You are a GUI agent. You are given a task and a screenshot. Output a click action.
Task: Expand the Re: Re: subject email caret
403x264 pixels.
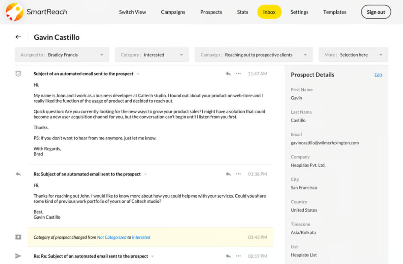tap(152, 256)
